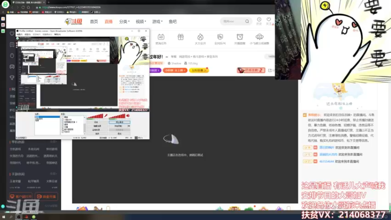Adjust the OBS microphone volume meter
This screenshot has height=220, width=391.
[x=95, y=116]
